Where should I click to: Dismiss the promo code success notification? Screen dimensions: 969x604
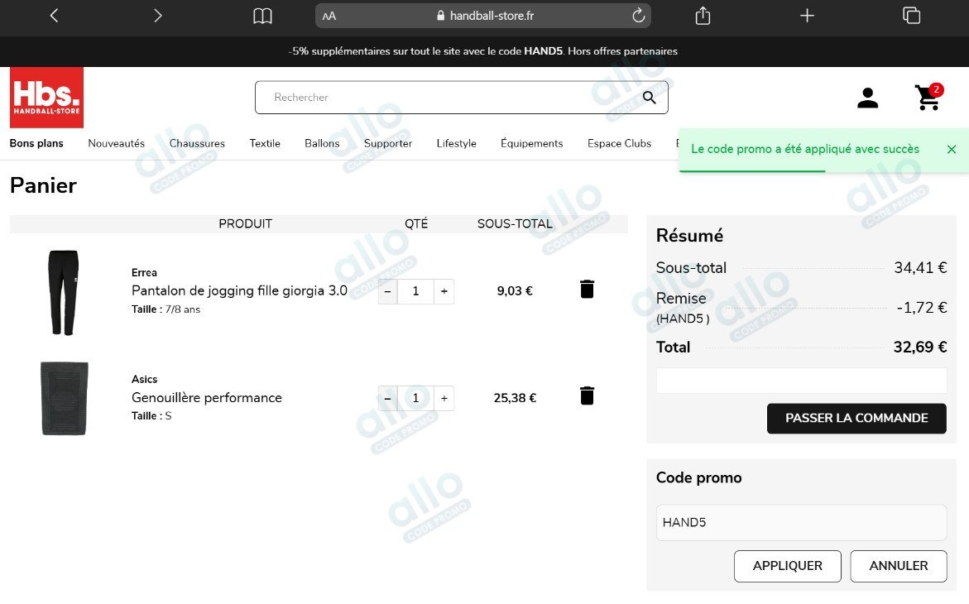pyautogui.click(x=952, y=149)
